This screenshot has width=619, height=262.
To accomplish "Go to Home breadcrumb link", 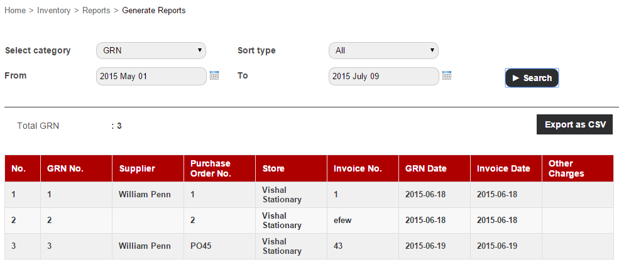I will pyautogui.click(x=15, y=11).
